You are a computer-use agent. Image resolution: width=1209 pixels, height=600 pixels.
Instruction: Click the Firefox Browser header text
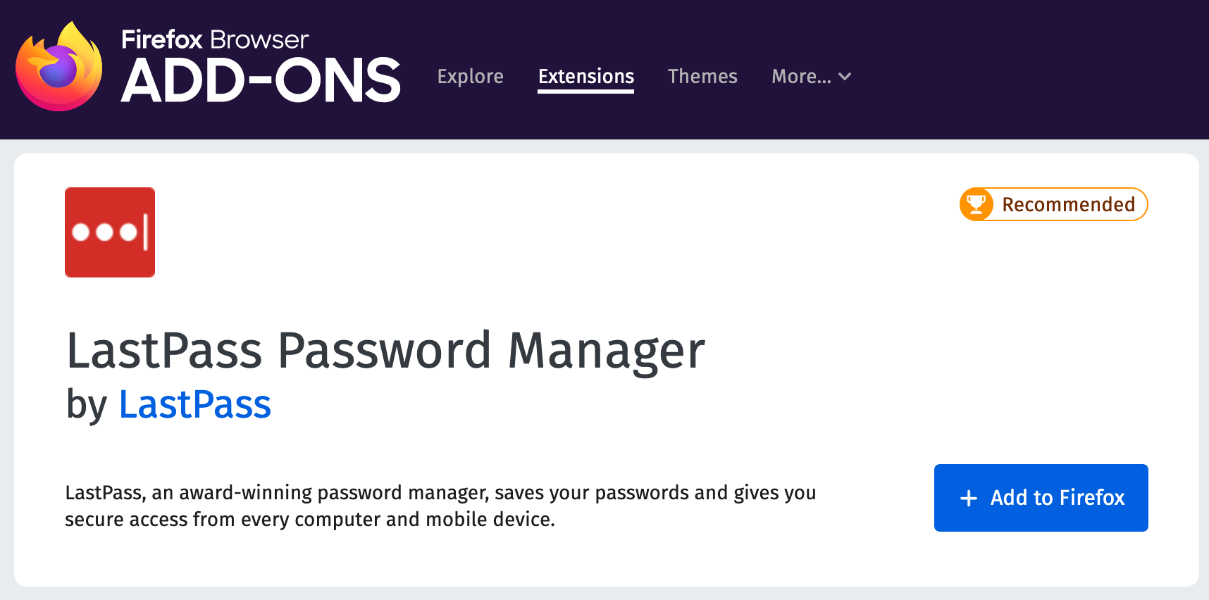215,39
